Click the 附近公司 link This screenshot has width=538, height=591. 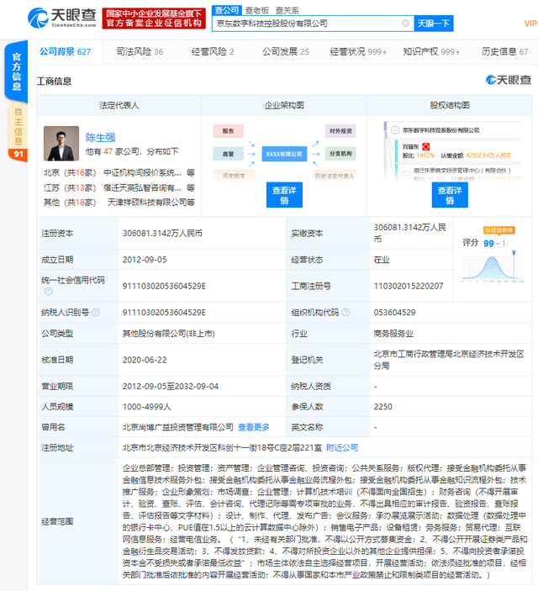pos(342,447)
